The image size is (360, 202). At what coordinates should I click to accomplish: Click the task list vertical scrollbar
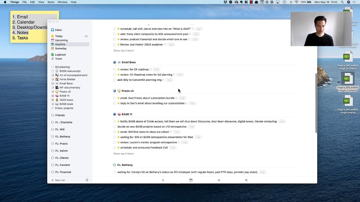tap(316, 103)
